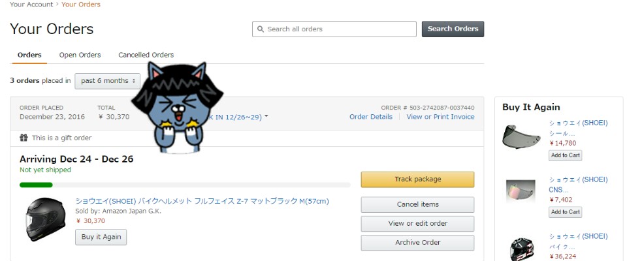Click the gift order icon
This screenshot has height=261, width=627.
tap(24, 138)
